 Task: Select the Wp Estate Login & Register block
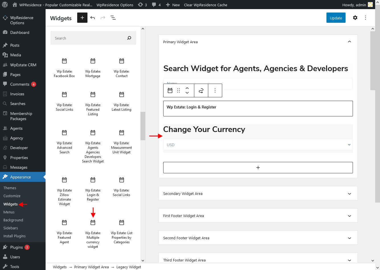[258, 108]
